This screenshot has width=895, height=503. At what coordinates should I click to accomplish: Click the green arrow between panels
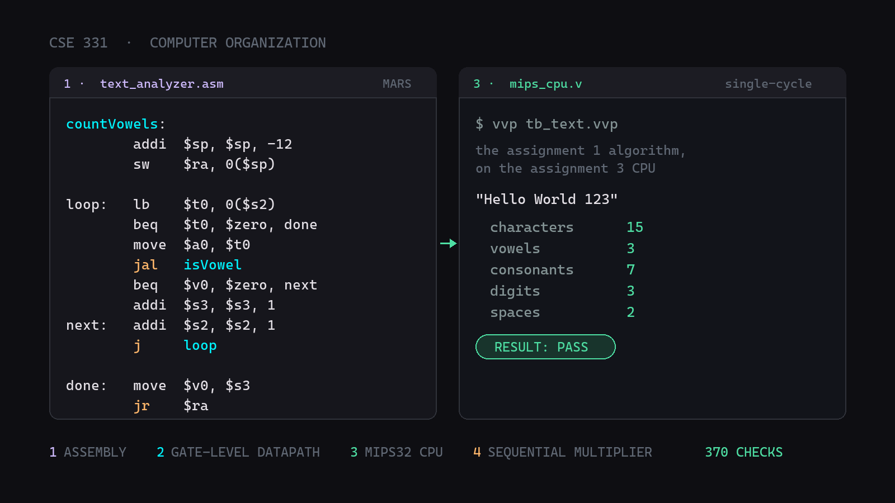click(449, 243)
